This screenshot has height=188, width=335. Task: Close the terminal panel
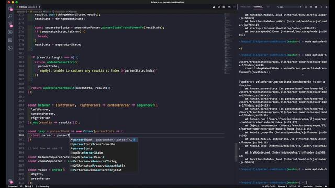(326, 7)
